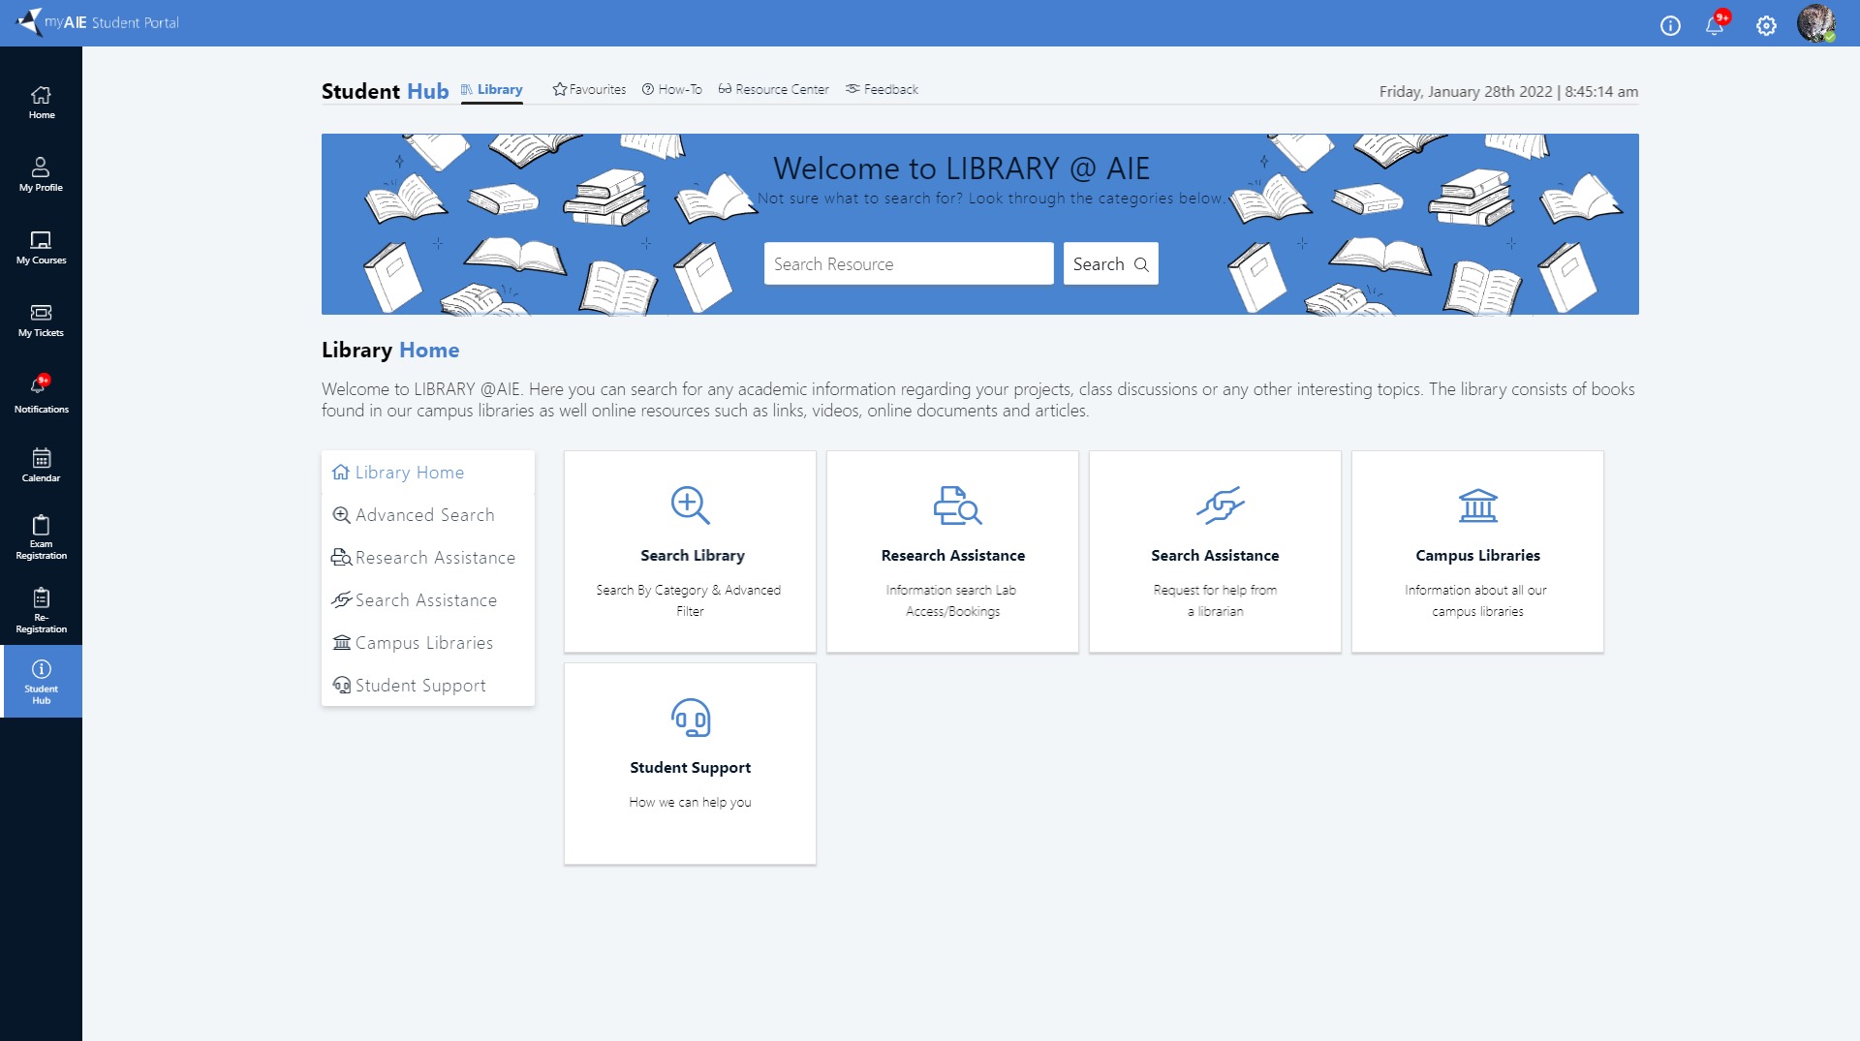Open Notifications in the left sidebar
The width and height of the screenshot is (1860, 1041).
click(x=41, y=394)
